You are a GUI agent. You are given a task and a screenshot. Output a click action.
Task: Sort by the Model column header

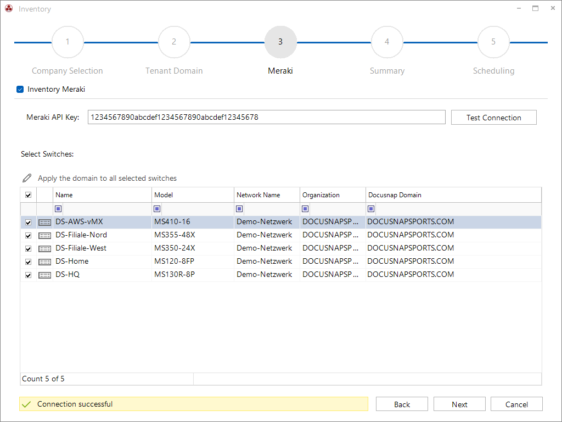click(x=193, y=195)
